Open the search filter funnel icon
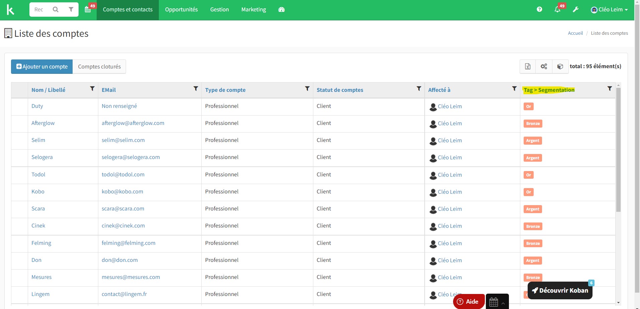Viewport: 640px width, 309px height. click(x=71, y=9)
